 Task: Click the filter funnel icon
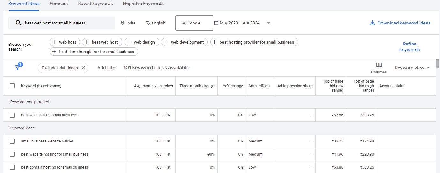click(x=18, y=67)
